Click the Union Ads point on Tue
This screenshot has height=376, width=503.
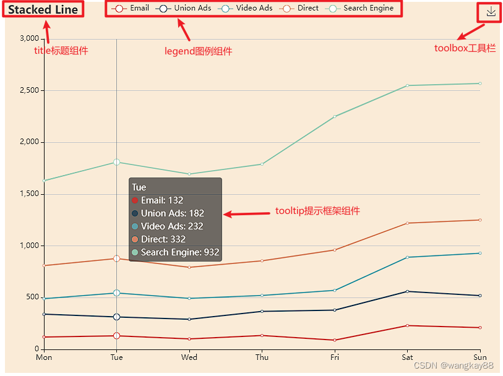pos(117,317)
